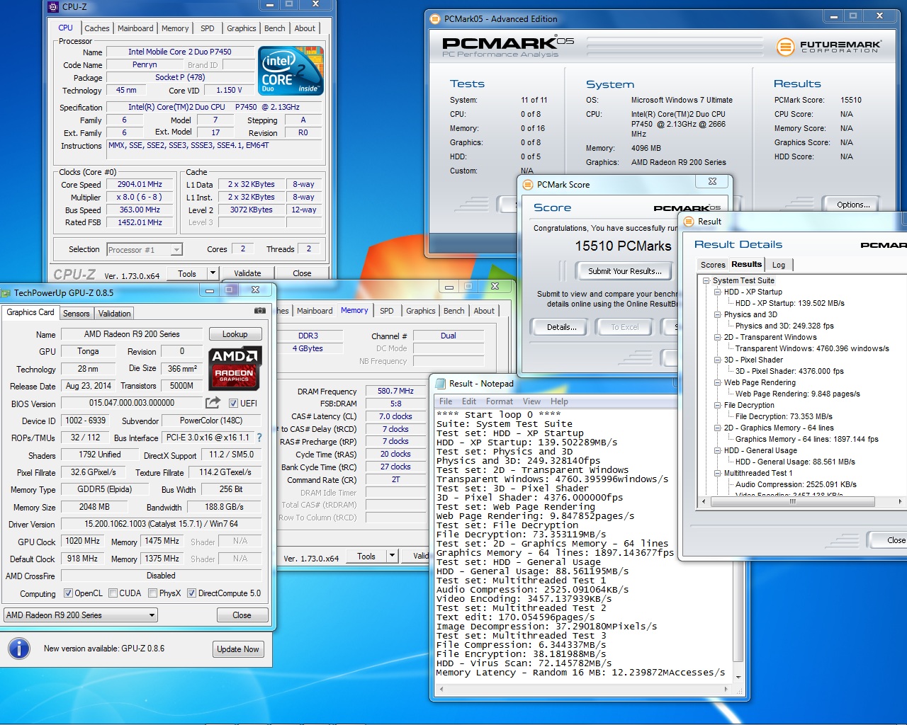Screen dimensions: 907x725
Task: Open the AMD Radeon R9 200 Series GPU dropdown
Action: point(81,615)
